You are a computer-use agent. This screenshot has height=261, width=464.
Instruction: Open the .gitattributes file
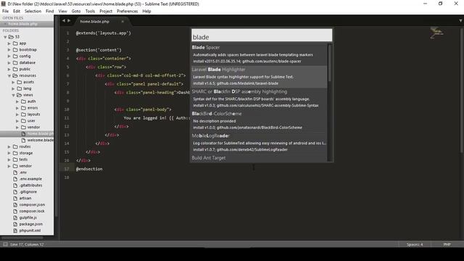(x=30, y=186)
